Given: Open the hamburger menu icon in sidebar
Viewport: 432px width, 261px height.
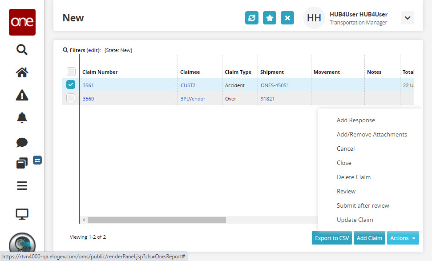Looking at the screenshot, I should 22,185.
